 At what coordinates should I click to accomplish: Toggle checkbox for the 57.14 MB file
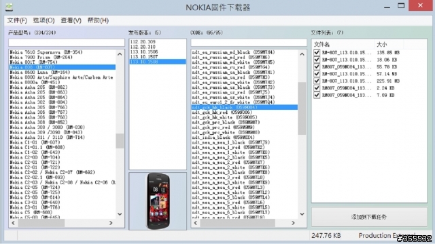[317, 74]
